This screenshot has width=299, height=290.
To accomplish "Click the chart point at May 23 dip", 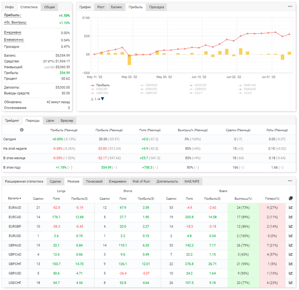I will [x=129, y=56].
